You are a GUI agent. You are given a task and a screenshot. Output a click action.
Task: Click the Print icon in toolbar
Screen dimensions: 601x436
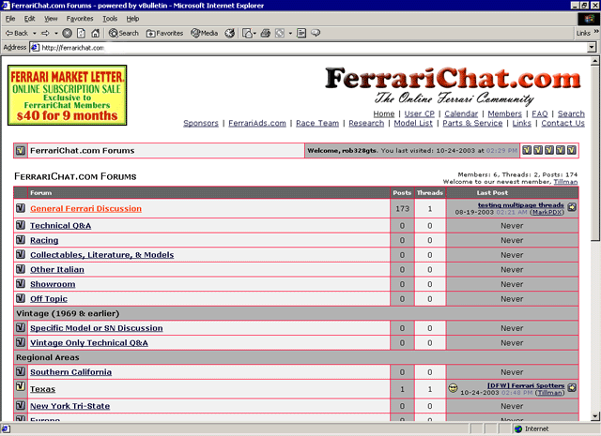[266, 34]
